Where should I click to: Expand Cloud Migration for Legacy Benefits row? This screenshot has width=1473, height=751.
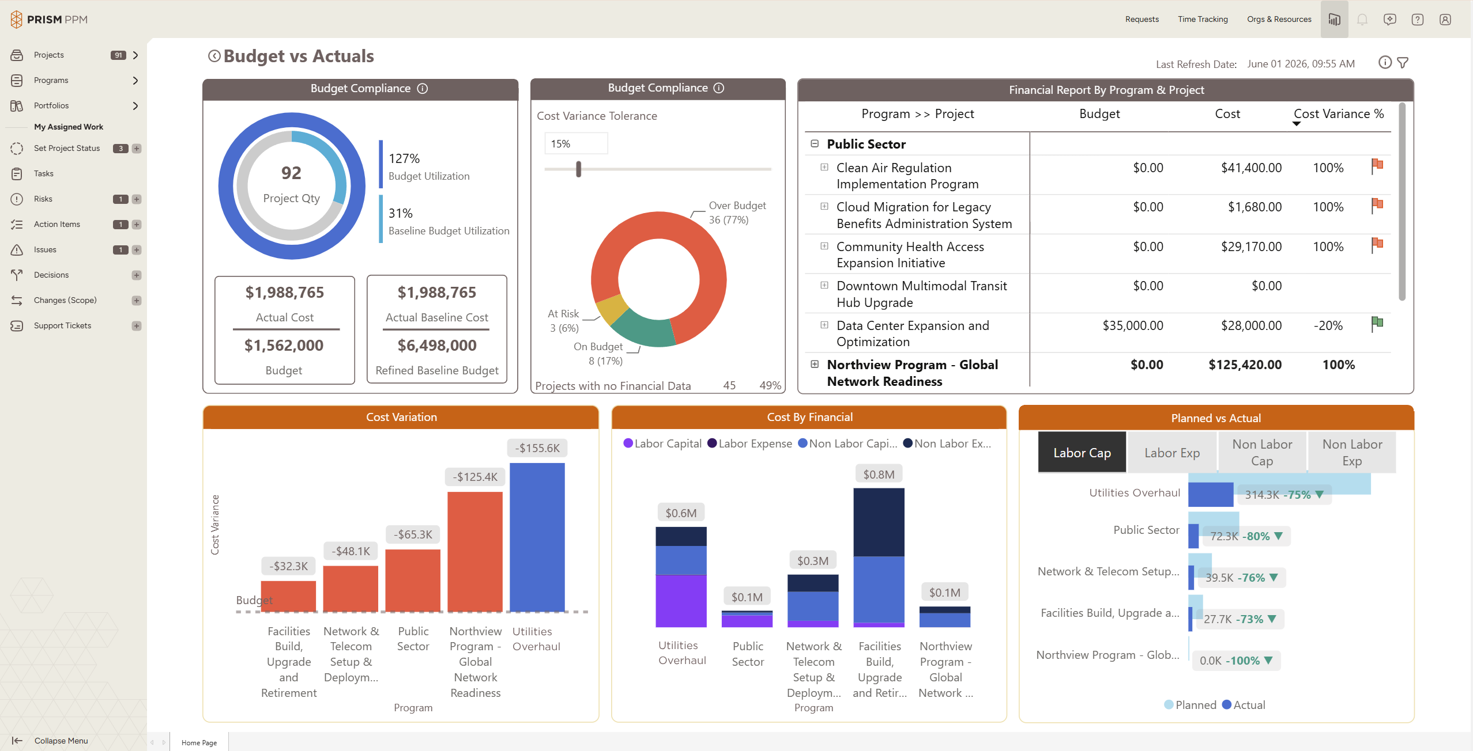coord(824,206)
